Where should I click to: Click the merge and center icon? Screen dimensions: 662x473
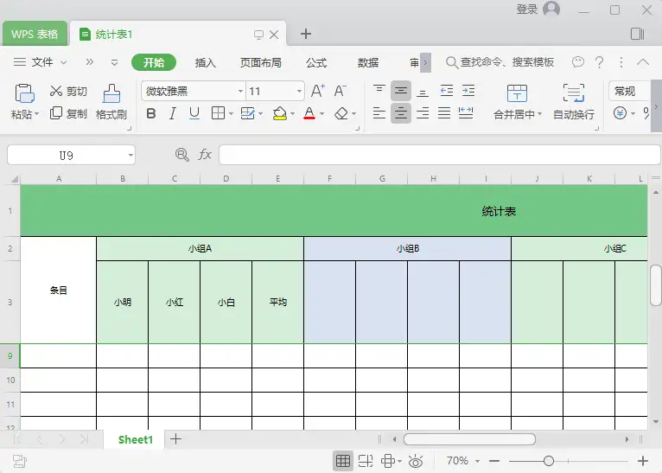click(x=517, y=93)
